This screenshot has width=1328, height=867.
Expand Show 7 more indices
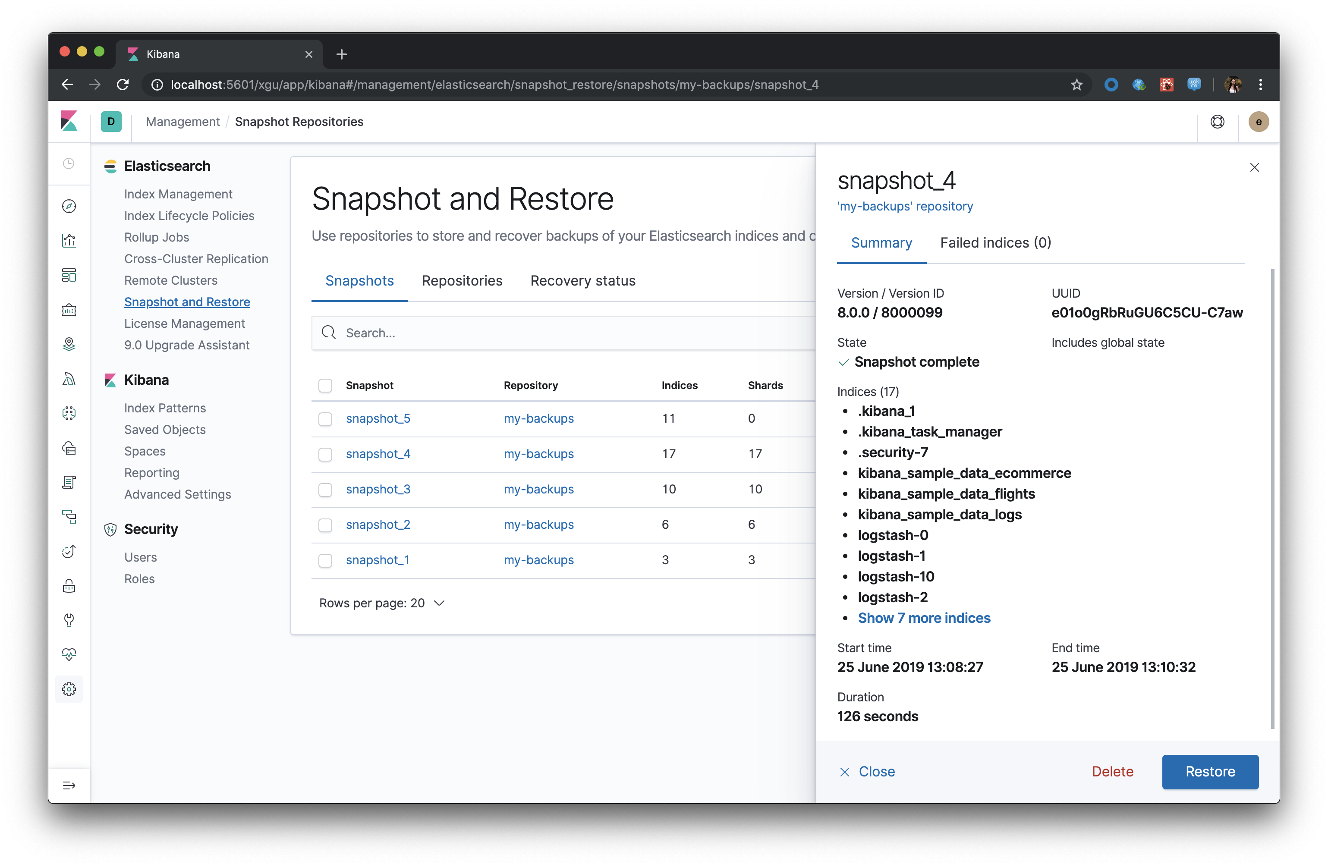(x=924, y=618)
